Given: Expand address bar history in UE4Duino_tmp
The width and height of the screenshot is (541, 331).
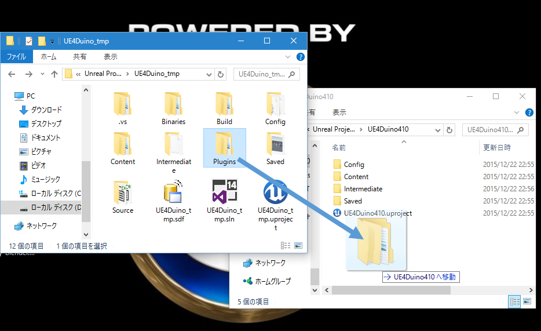Looking at the screenshot, I should click(x=209, y=74).
